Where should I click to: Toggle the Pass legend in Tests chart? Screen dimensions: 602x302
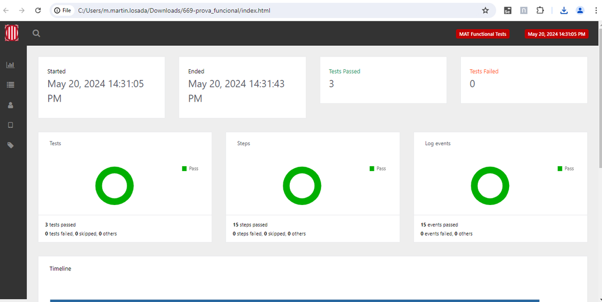(190, 169)
